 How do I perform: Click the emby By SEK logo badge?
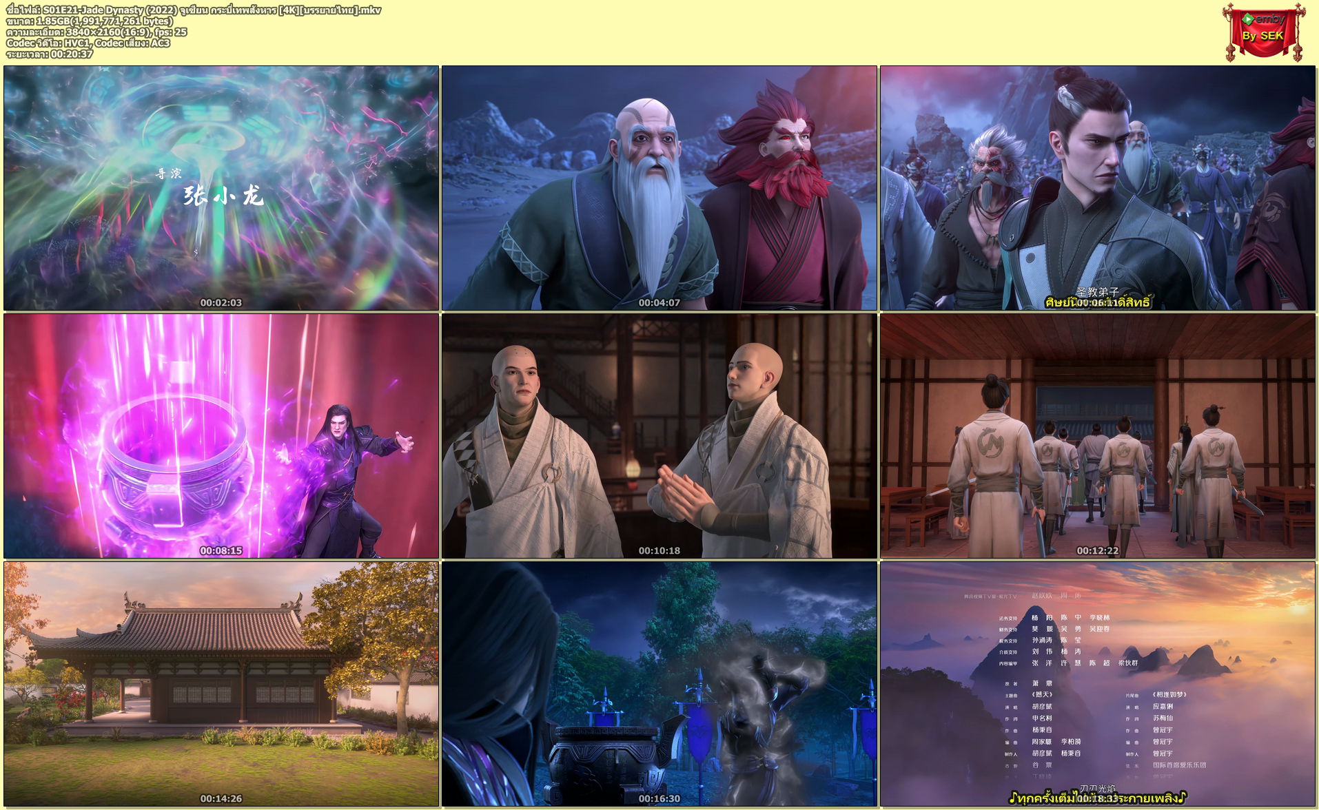click(1263, 32)
